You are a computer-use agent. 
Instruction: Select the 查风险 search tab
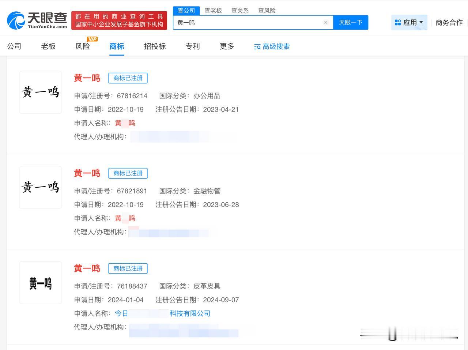click(x=267, y=11)
